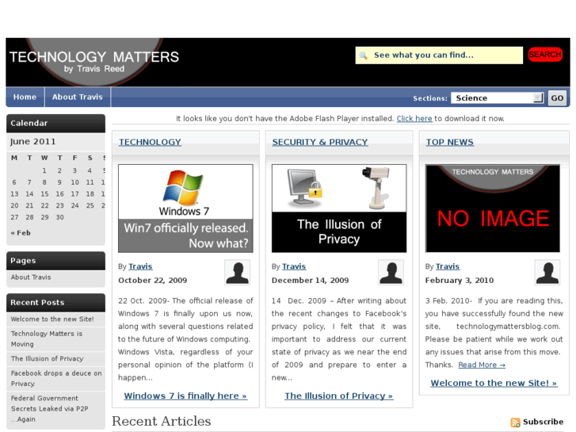The image size is (576, 432).
Task: Click the 'Sections:' label
Action: coord(430,98)
